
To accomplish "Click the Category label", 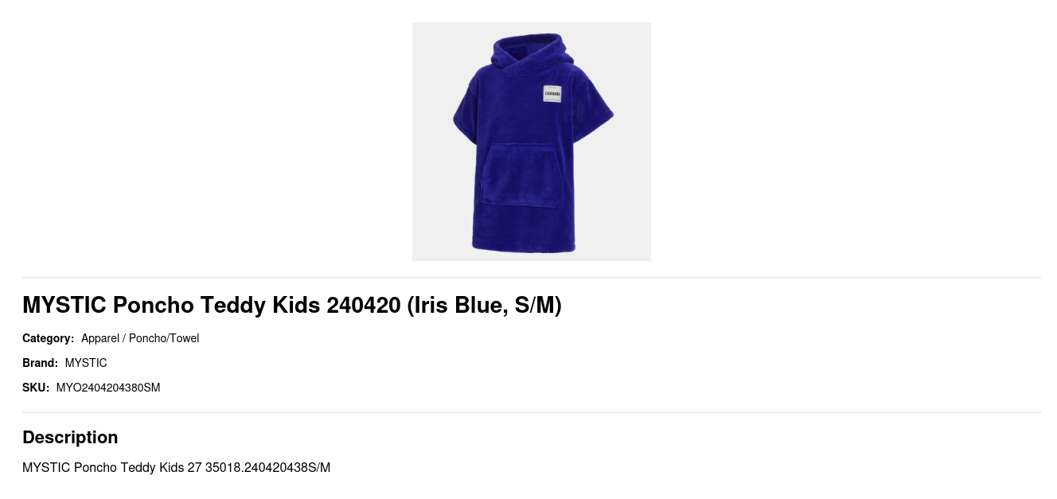I will click(x=49, y=338).
